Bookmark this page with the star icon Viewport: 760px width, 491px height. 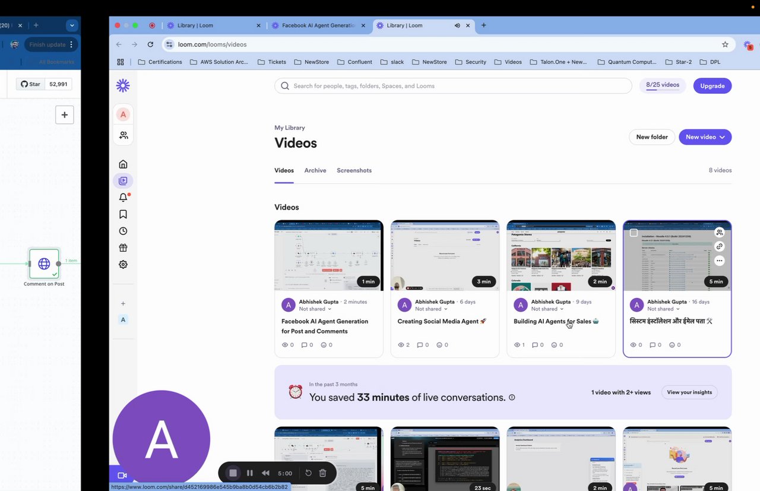[725, 45]
